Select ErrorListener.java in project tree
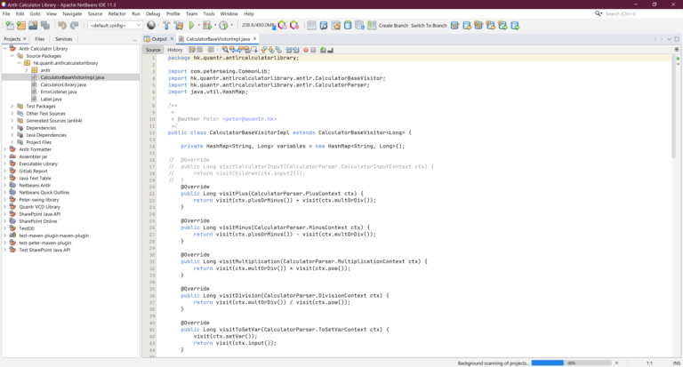 [x=59, y=92]
